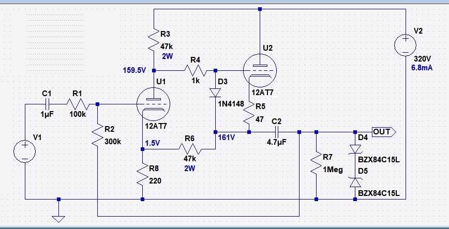449x229 pixels.
Task: Click the 161V voltage annotation
Action: pyautogui.click(x=226, y=138)
